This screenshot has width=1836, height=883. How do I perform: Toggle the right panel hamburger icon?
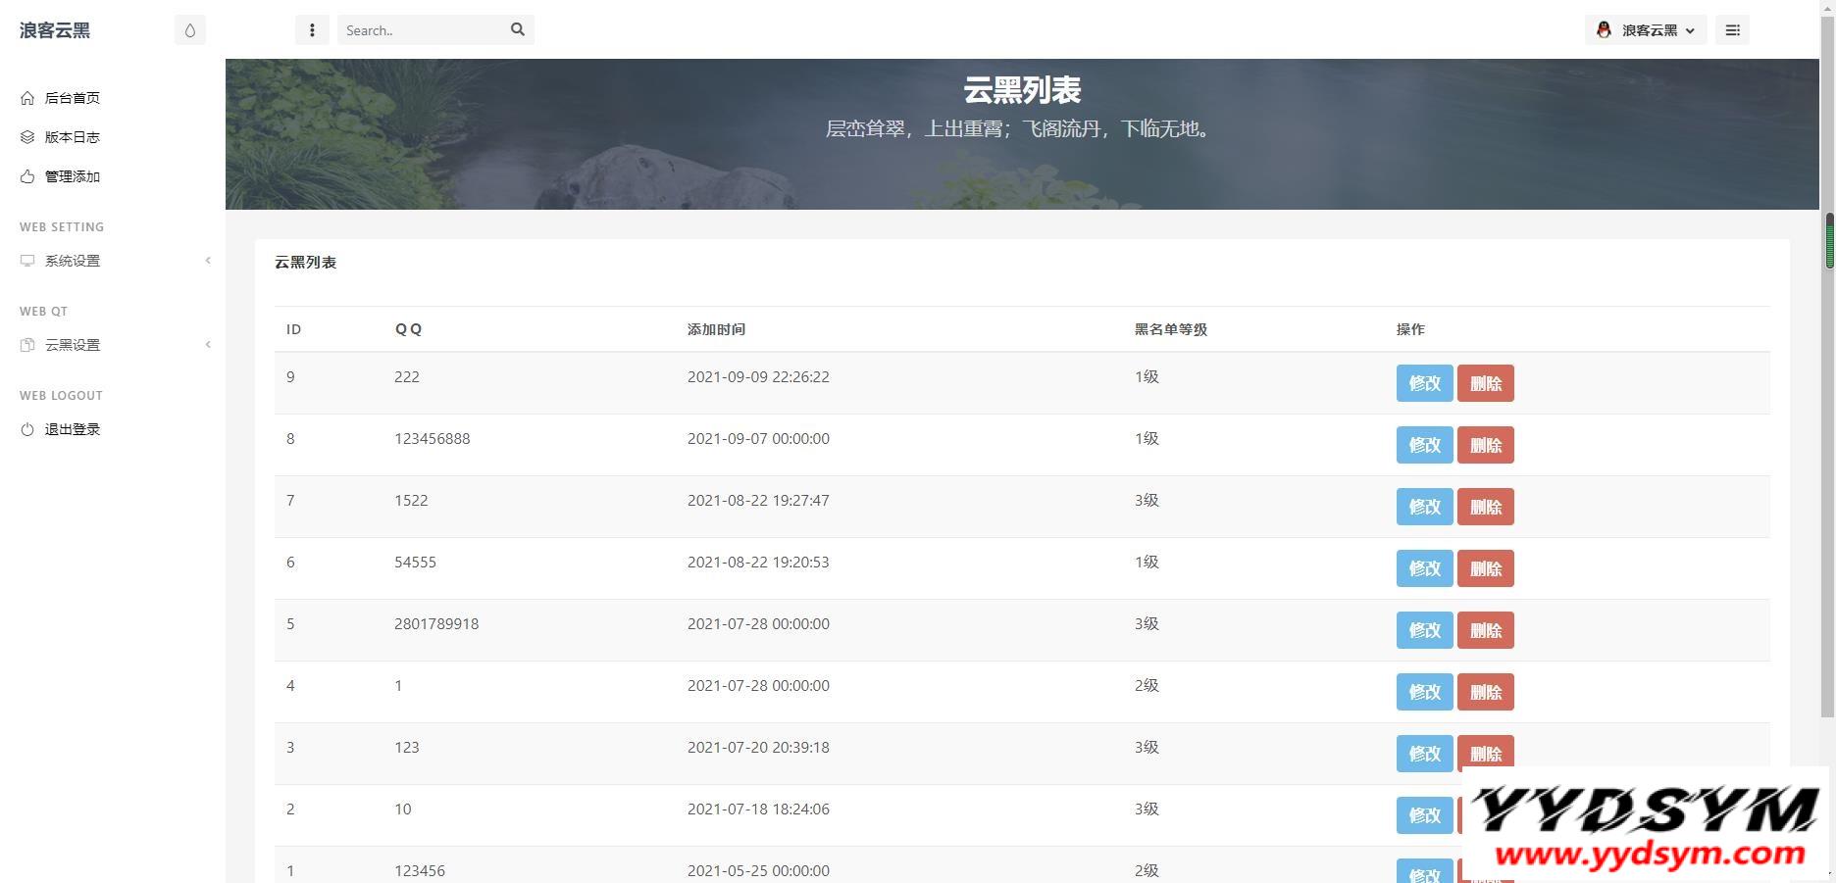pos(1732,30)
